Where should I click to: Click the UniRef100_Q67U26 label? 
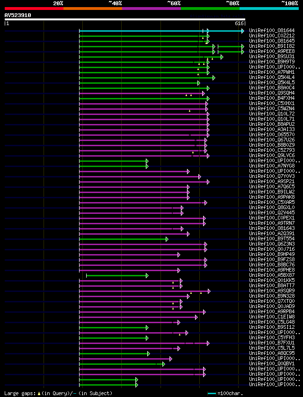(272, 140)
